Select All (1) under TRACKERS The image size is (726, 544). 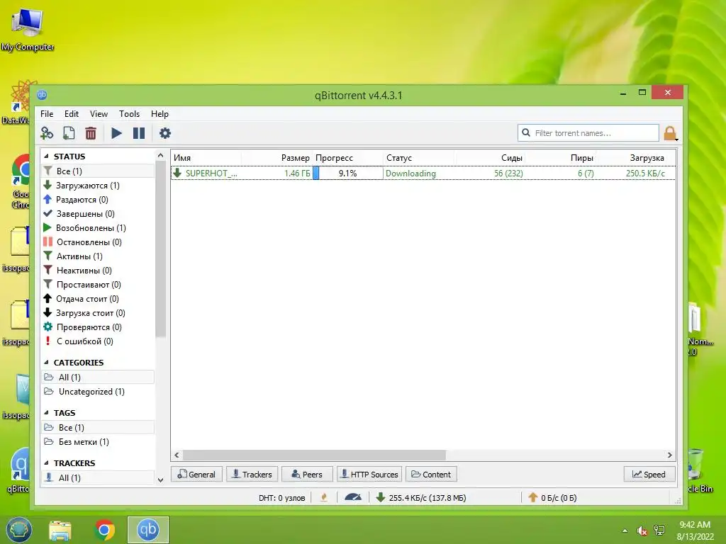tap(98, 478)
